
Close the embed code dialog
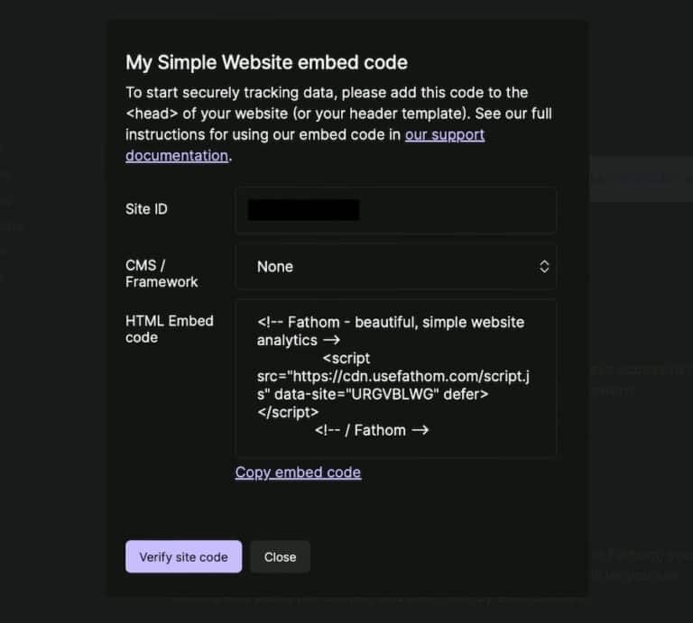point(280,557)
